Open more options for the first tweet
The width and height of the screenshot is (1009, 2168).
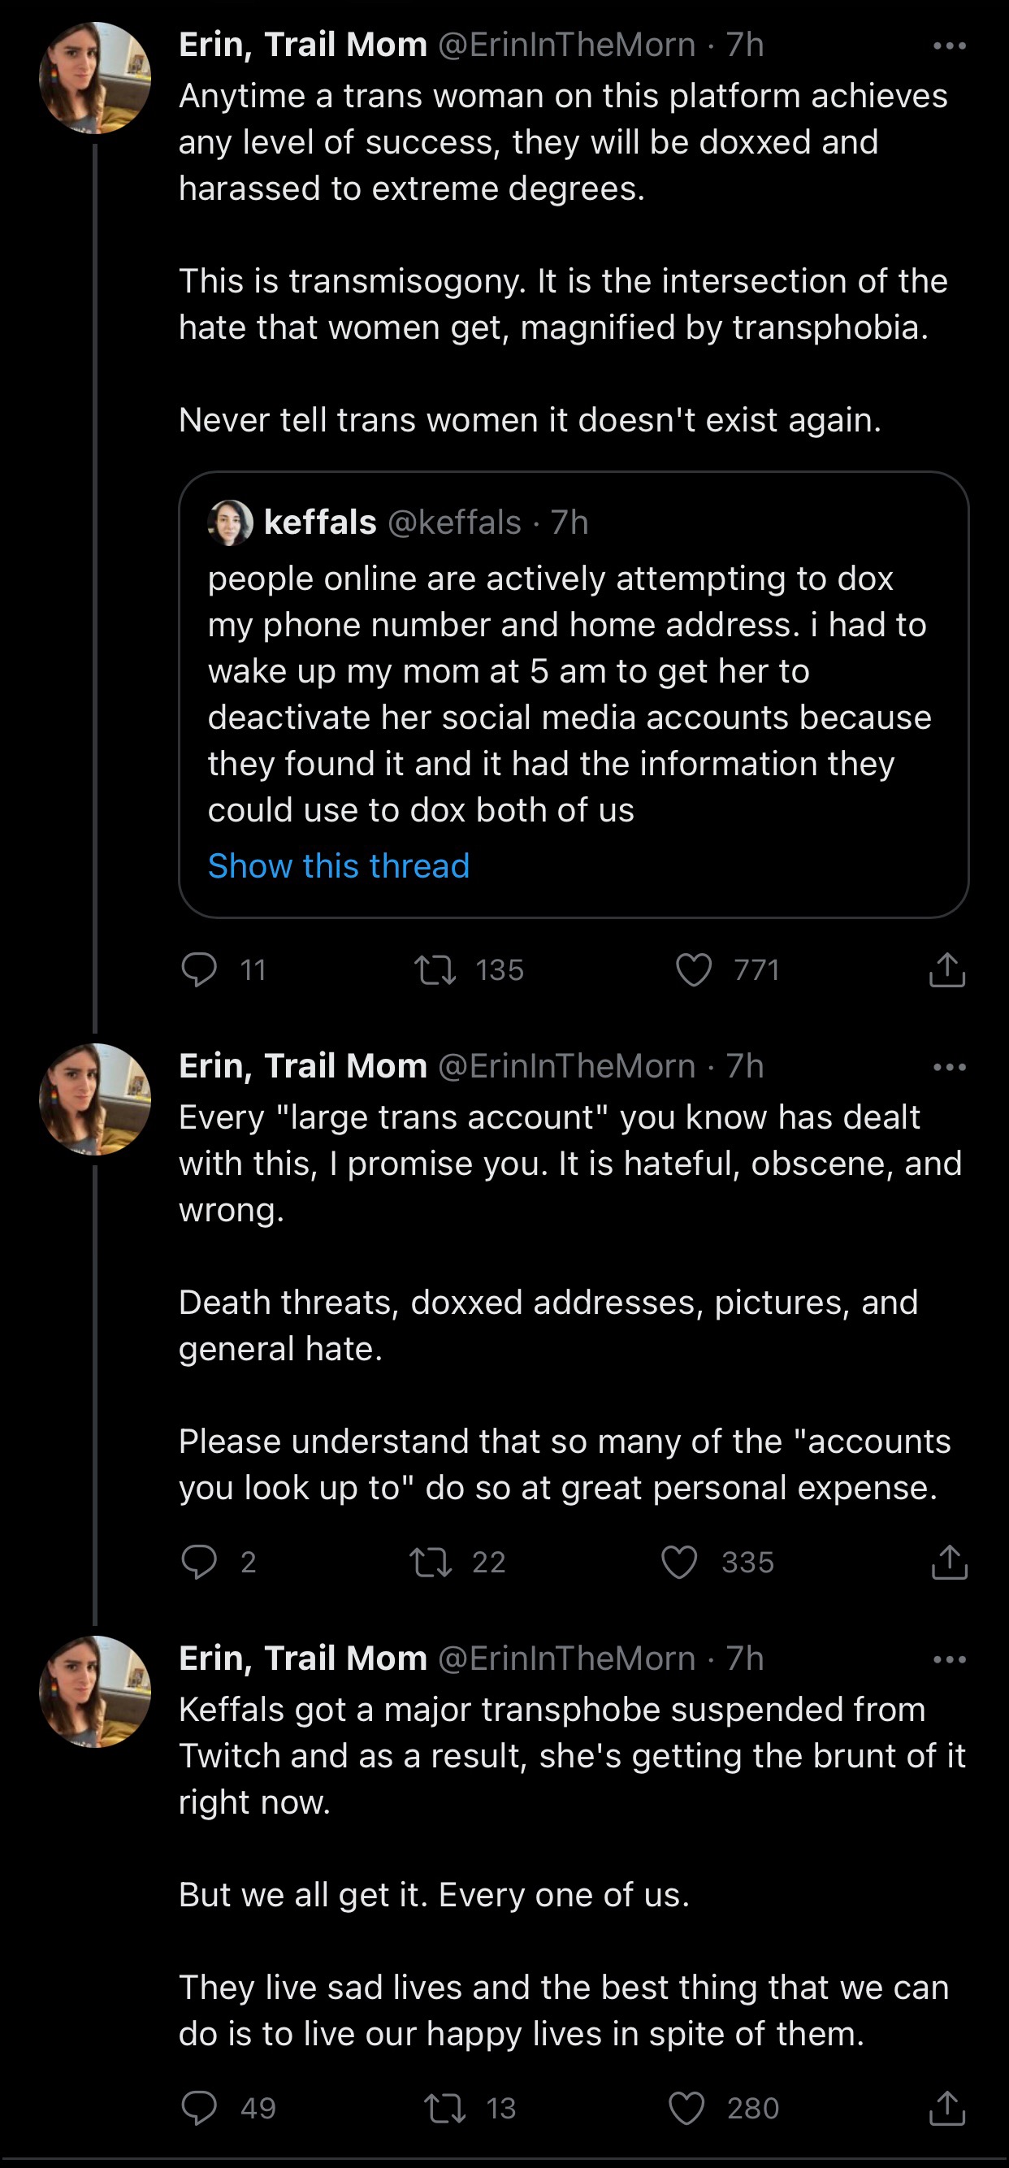coord(949,46)
